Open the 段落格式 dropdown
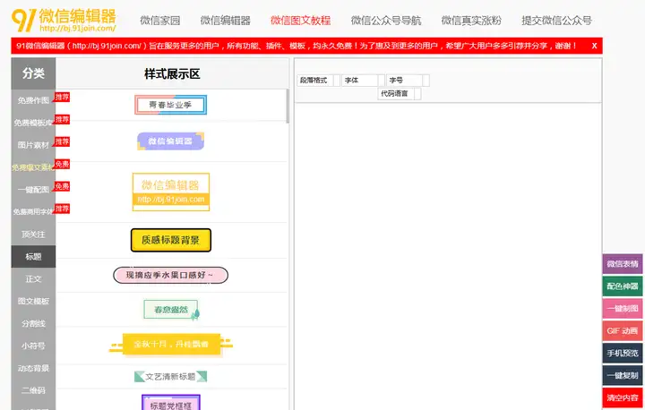 318,81
